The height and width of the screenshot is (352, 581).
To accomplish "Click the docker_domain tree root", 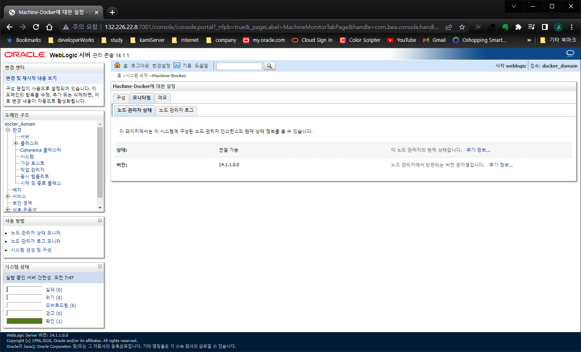I will (x=20, y=124).
